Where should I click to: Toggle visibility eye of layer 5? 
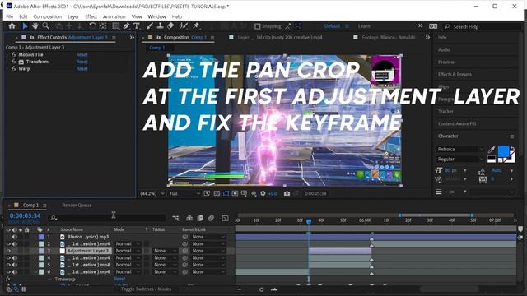[x=8, y=265]
